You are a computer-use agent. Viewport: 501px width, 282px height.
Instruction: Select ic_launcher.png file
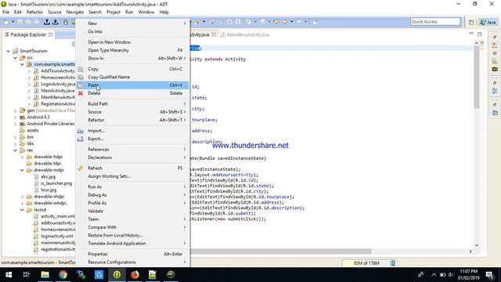[56, 183]
